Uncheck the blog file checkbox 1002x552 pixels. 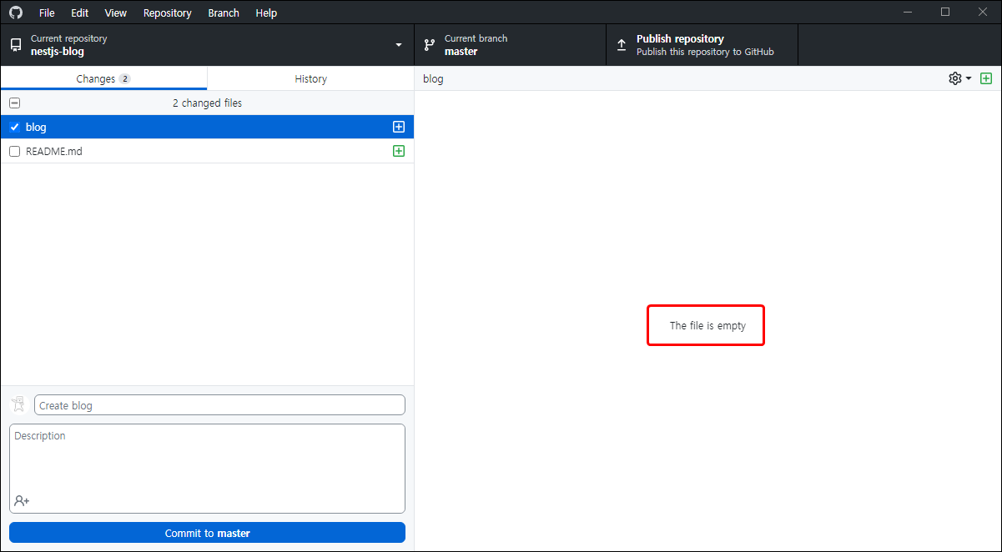(14, 127)
